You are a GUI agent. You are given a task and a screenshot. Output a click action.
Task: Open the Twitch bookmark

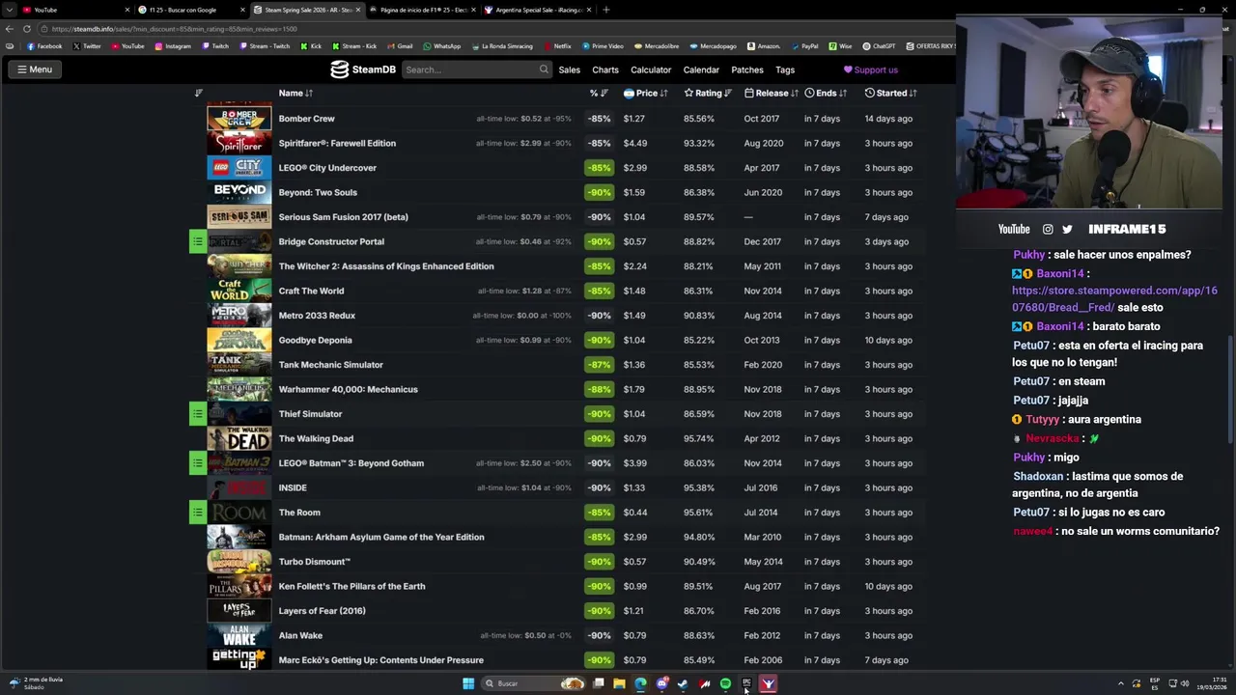[x=215, y=46]
